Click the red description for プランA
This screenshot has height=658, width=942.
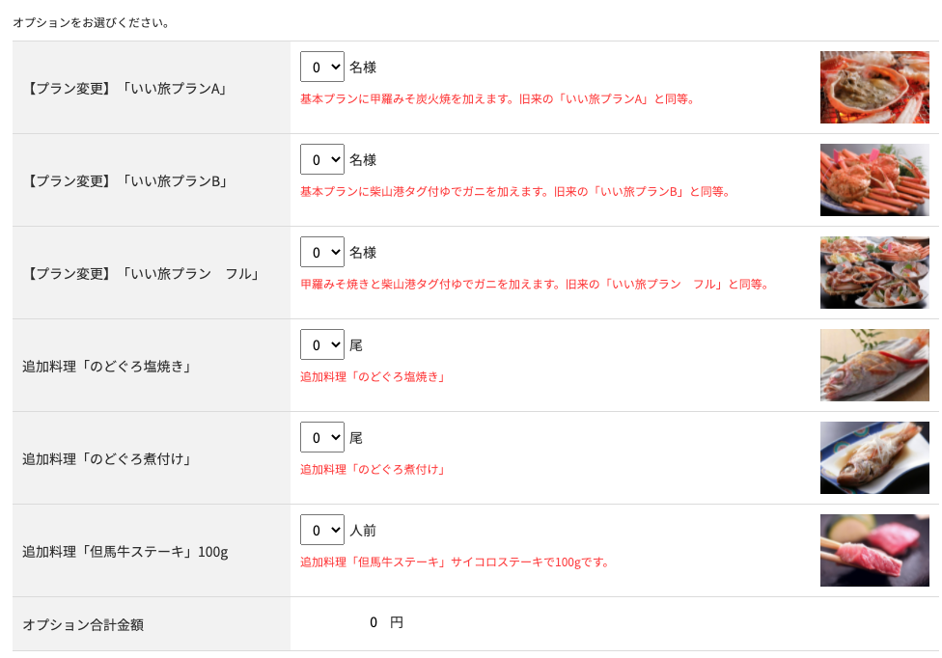[x=499, y=99]
